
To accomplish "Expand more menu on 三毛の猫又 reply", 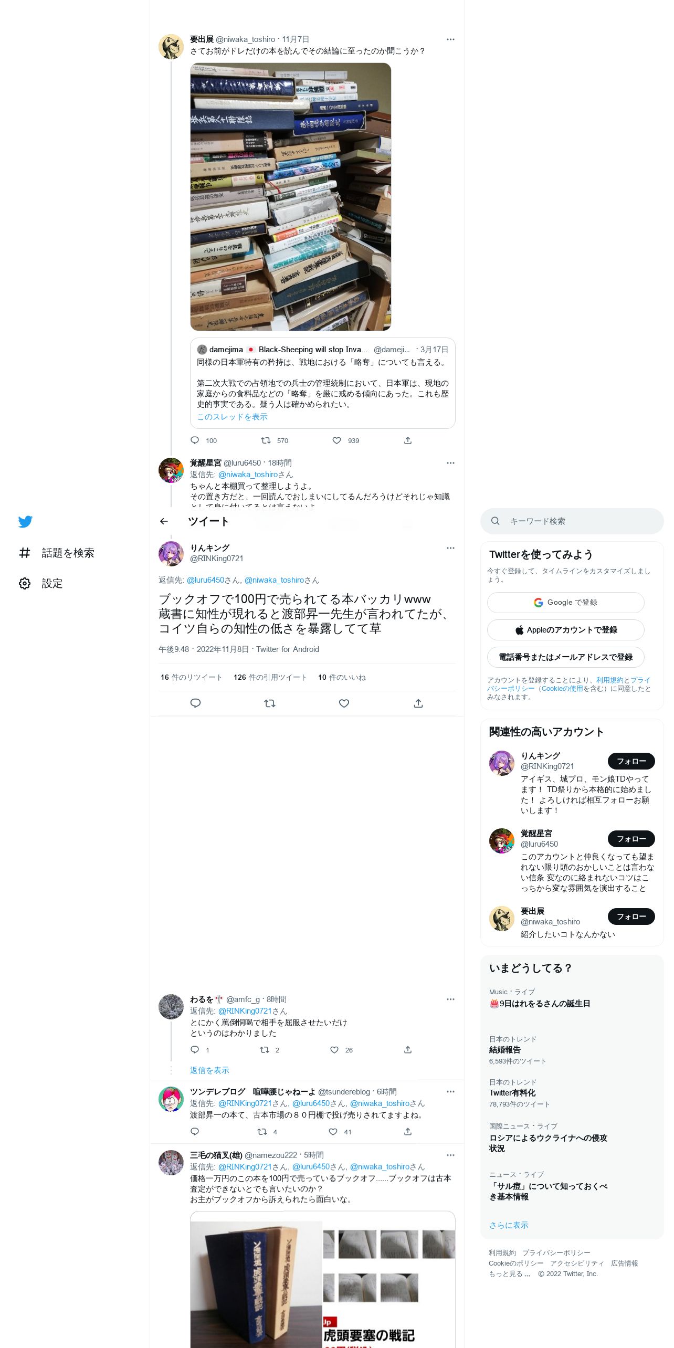I will click(x=450, y=1155).
